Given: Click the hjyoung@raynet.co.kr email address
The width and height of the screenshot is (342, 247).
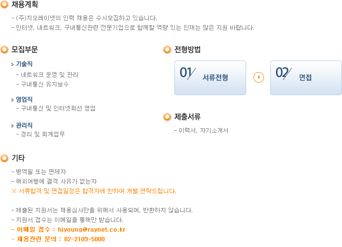Looking at the screenshot, I should [92, 230].
